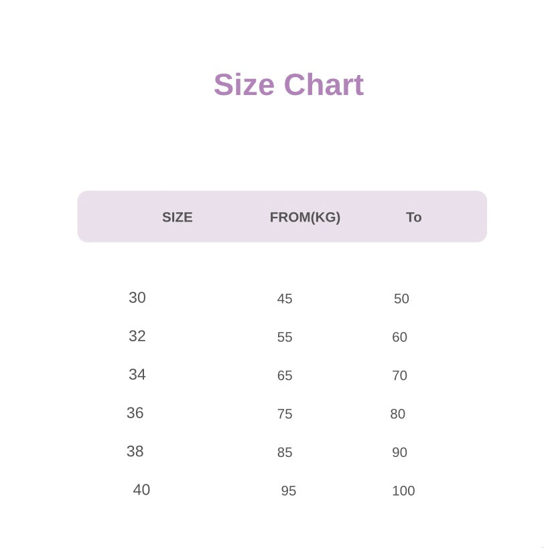Screen dimensions: 544x548
Task: Click size 30 in the table
Action: (x=137, y=298)
